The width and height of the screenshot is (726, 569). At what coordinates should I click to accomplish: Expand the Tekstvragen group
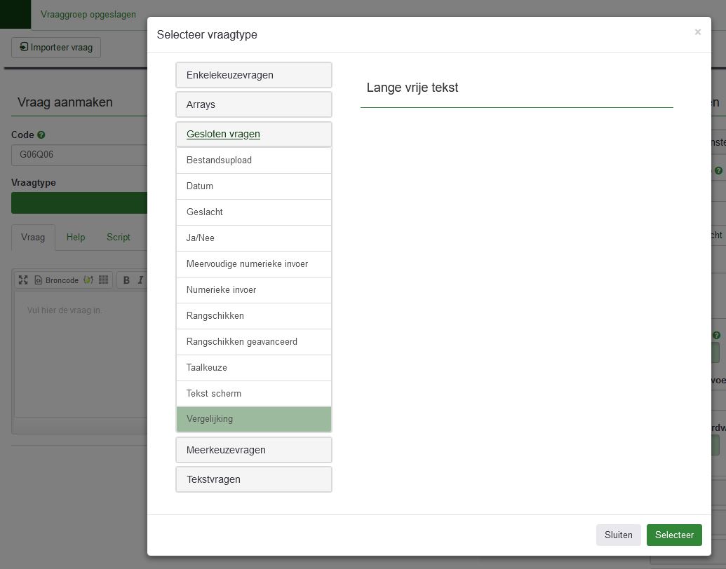[x=253, y=479]
